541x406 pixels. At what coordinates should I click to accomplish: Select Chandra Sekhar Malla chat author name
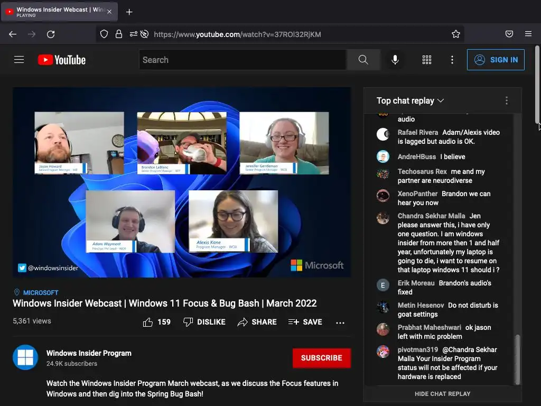[431, 216]
